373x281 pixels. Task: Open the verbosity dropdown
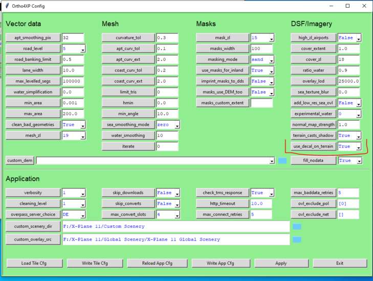[x=83, y=193]
